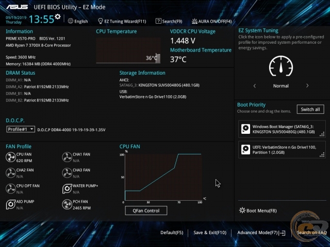The width and height of the screenshot is (330, 247).
Task: Click the CHA1 FAN icon
Action: coord(67,157)
